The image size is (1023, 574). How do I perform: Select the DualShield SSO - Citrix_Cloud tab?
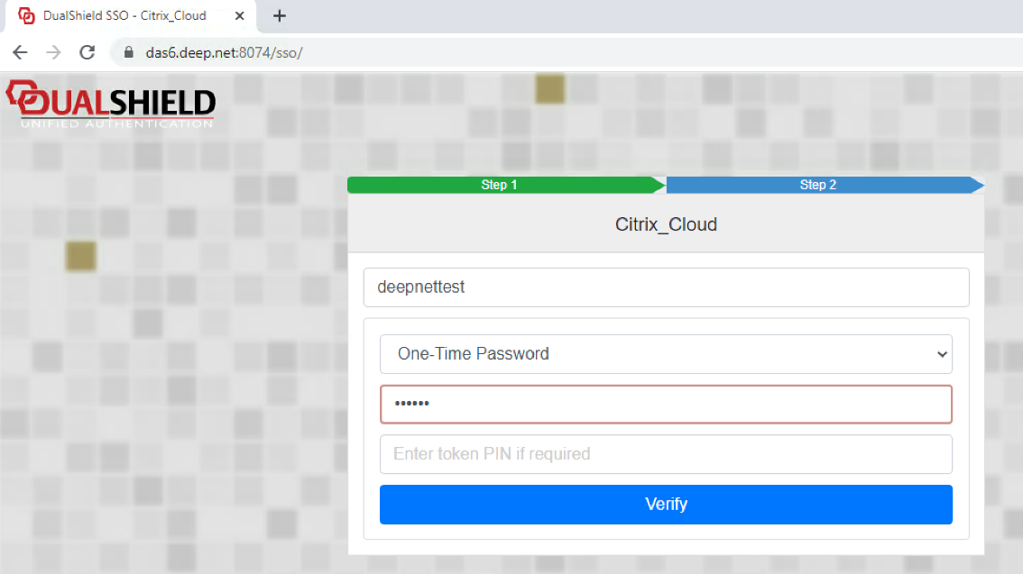pos(124,16)
